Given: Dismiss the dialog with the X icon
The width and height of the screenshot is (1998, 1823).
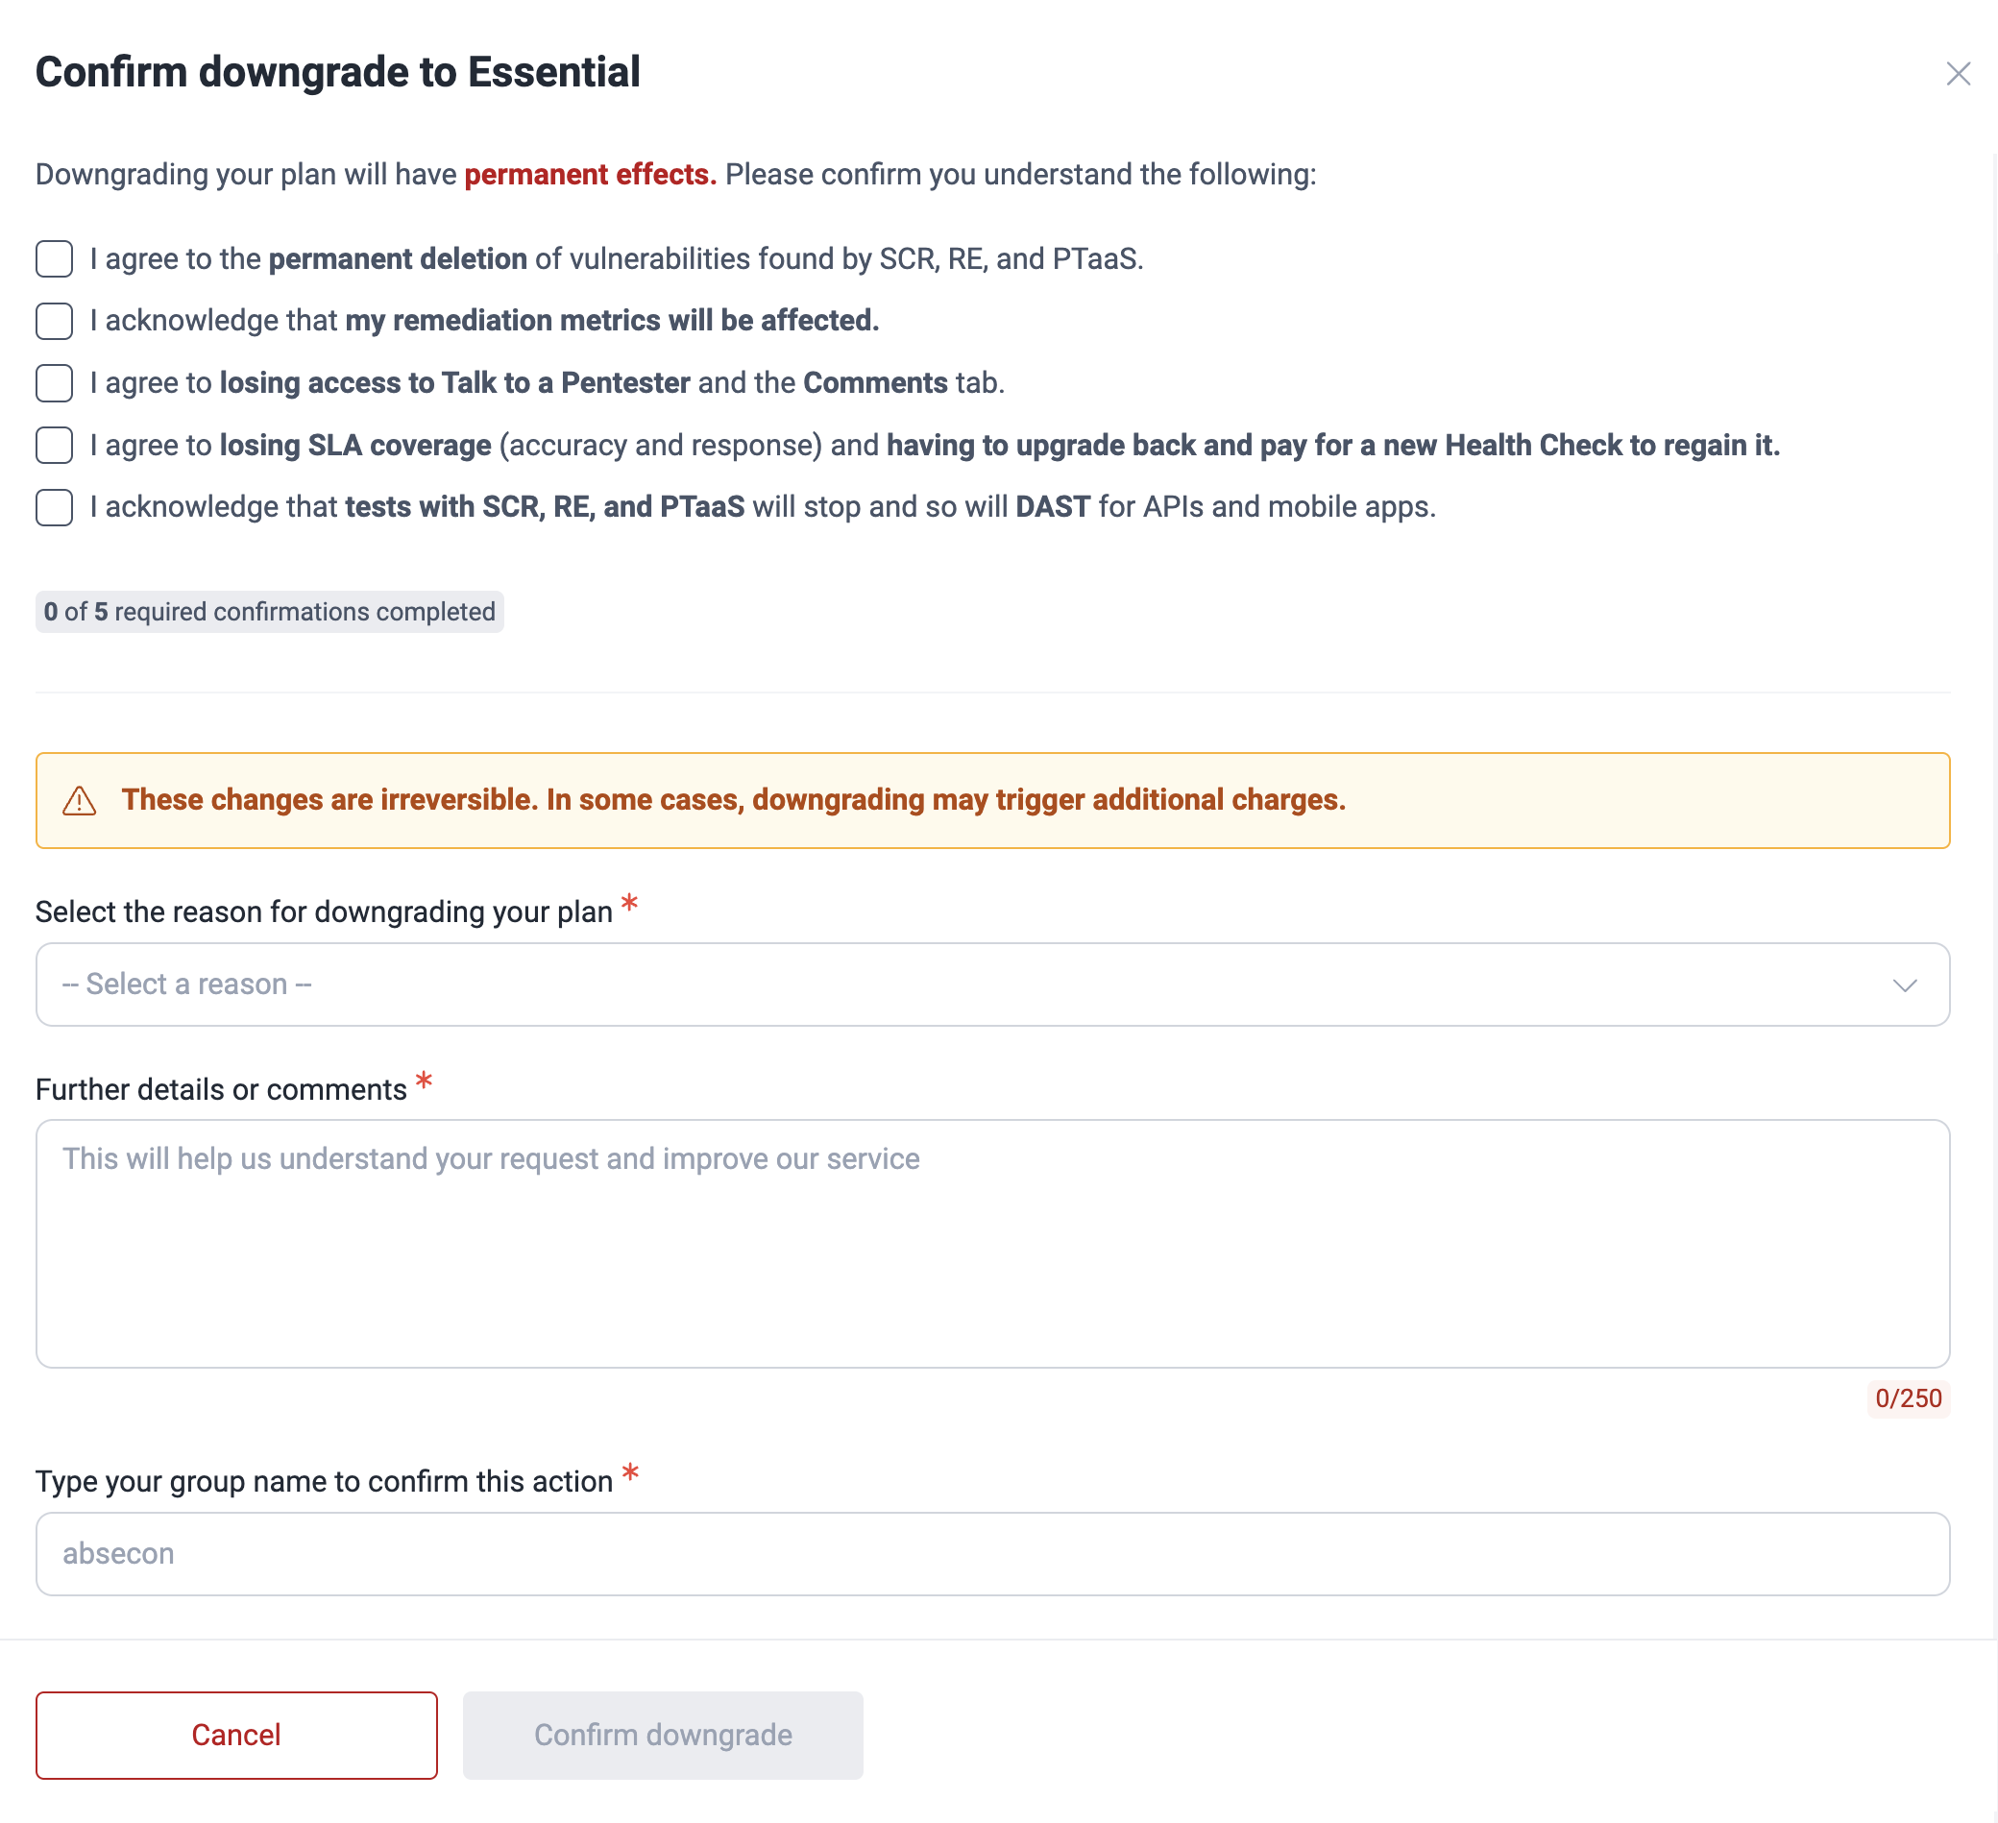Looking at the screenshot, I should click(1960, 72).
